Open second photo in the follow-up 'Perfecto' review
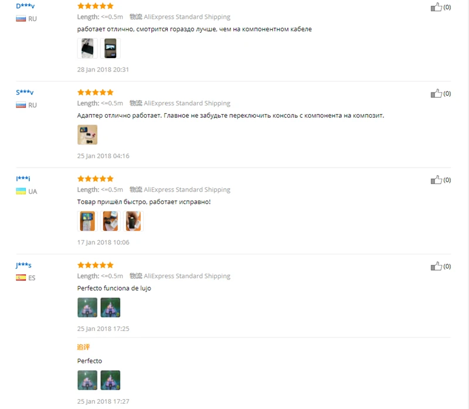This screenshot has width=469, height=409. click(110, 380)
